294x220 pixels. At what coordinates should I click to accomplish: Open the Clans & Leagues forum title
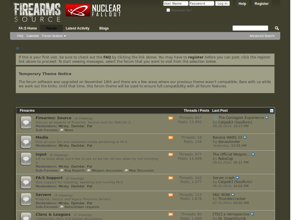(53, 214)
